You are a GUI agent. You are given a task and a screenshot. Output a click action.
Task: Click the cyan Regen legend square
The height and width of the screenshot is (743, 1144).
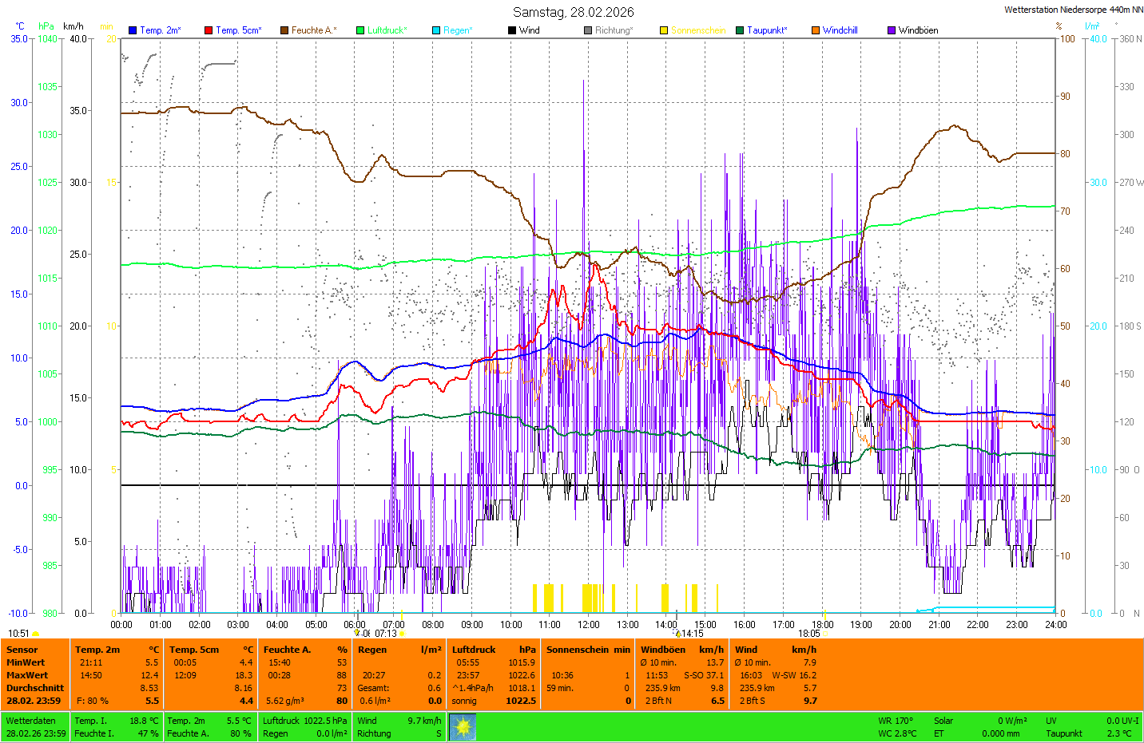click(x=436, y=30)
